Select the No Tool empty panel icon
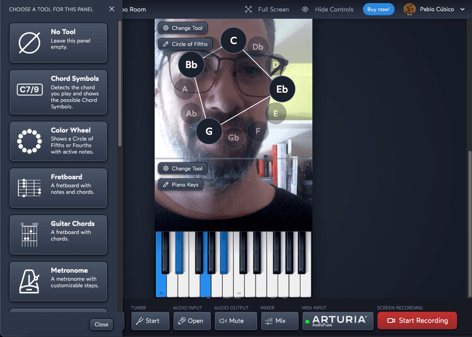 point(30,43)
